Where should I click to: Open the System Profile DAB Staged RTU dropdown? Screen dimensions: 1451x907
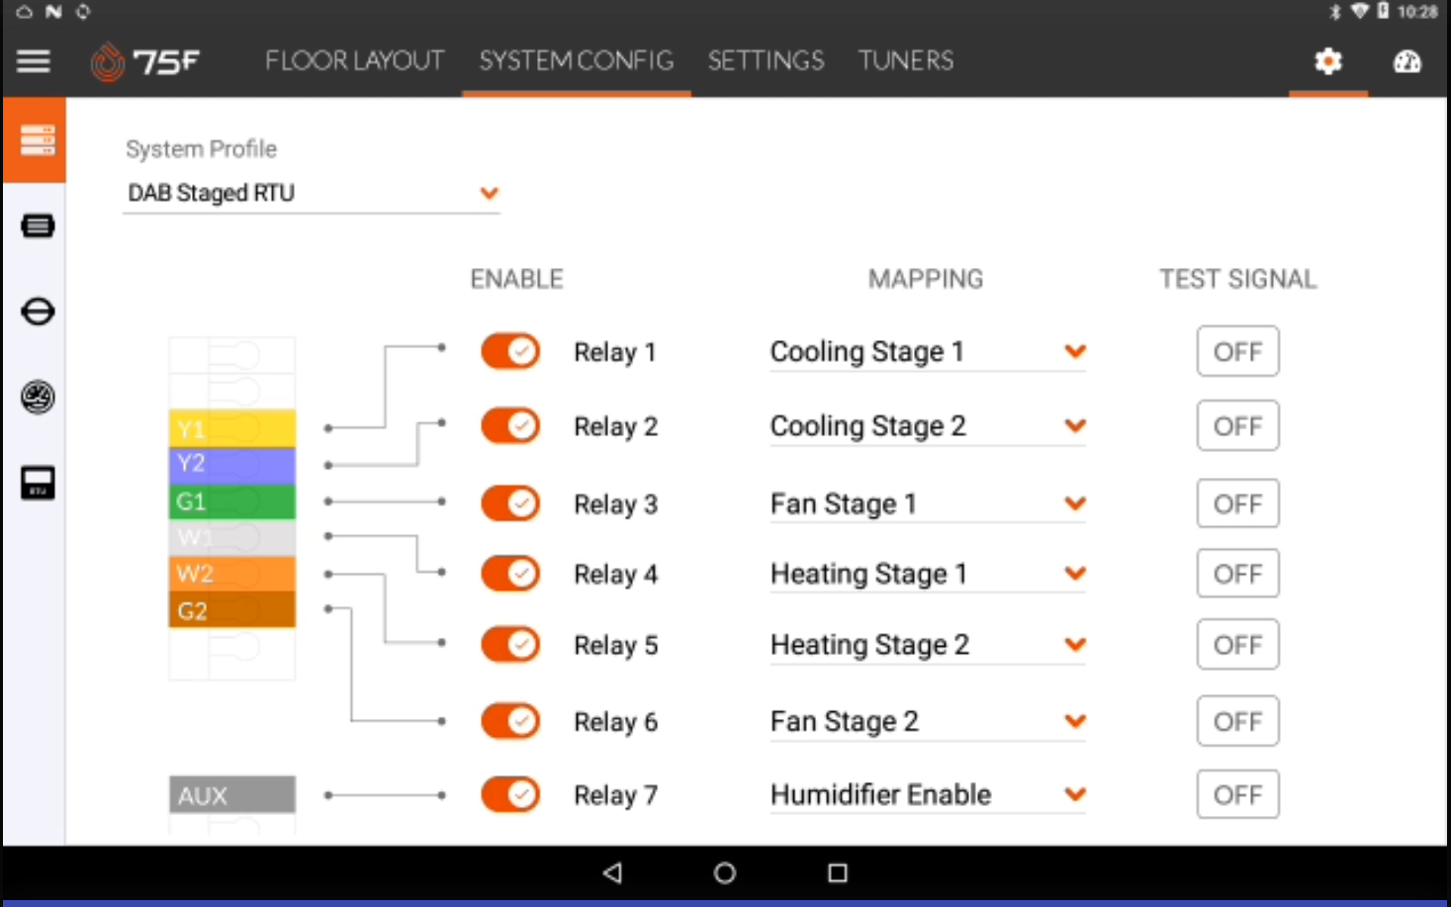[312, 193]
